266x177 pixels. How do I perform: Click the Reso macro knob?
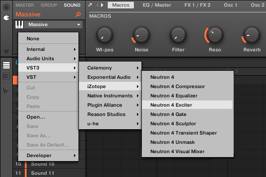click(215, 35)
